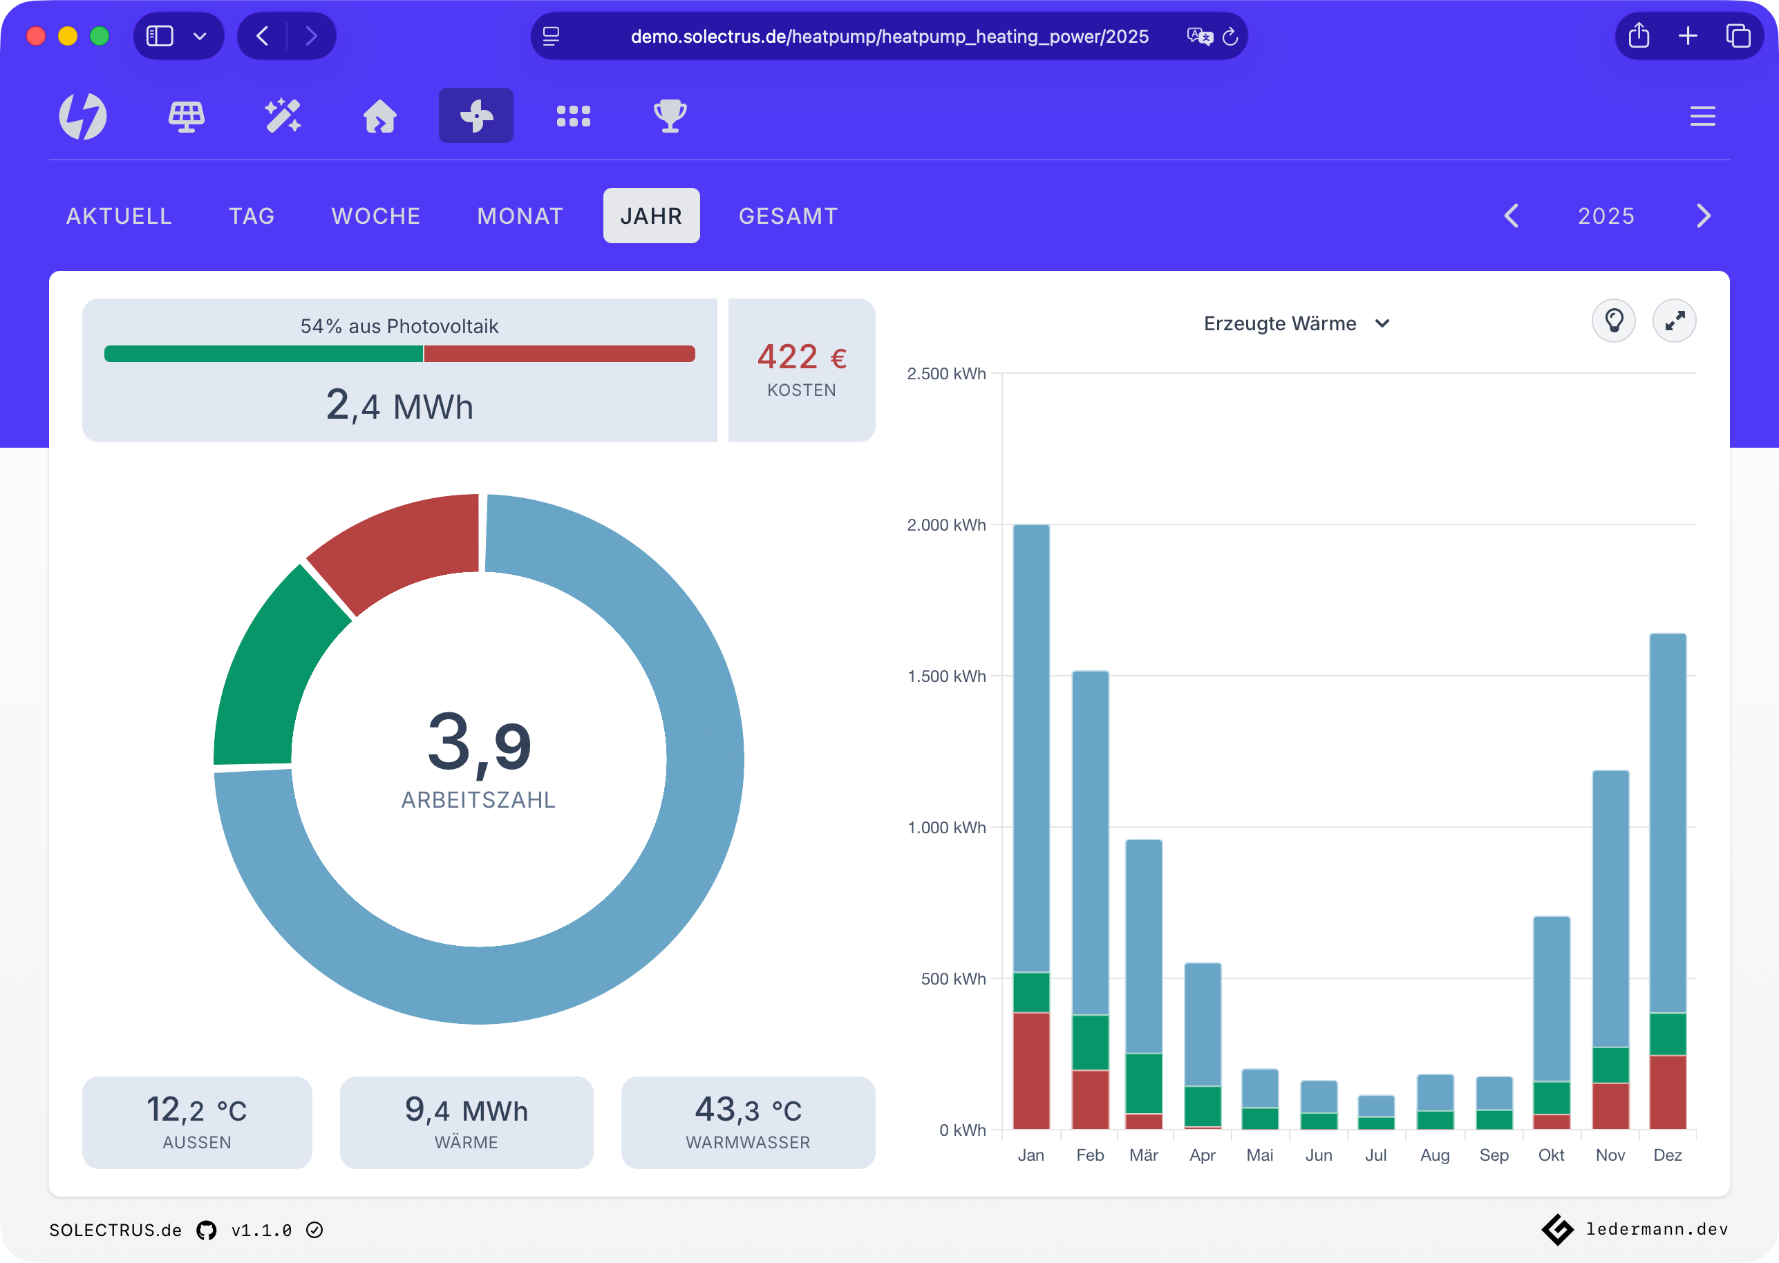
Task: Click the 54% Photovoltaik progress bar
Action: (399, 354)
